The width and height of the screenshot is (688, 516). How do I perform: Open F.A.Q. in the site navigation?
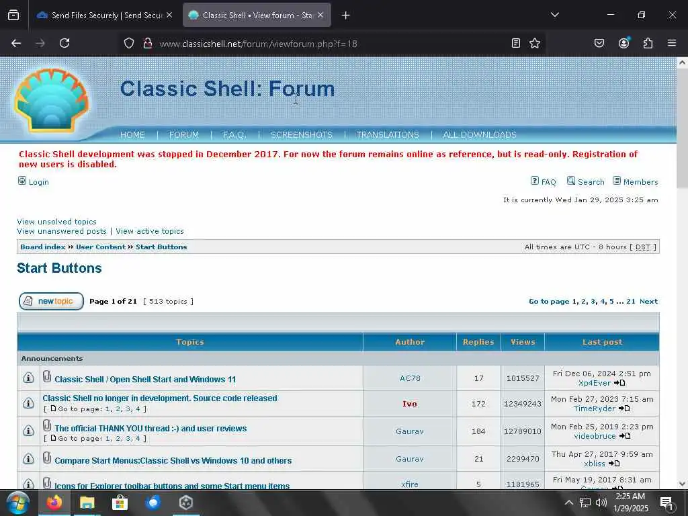point(234,134)
